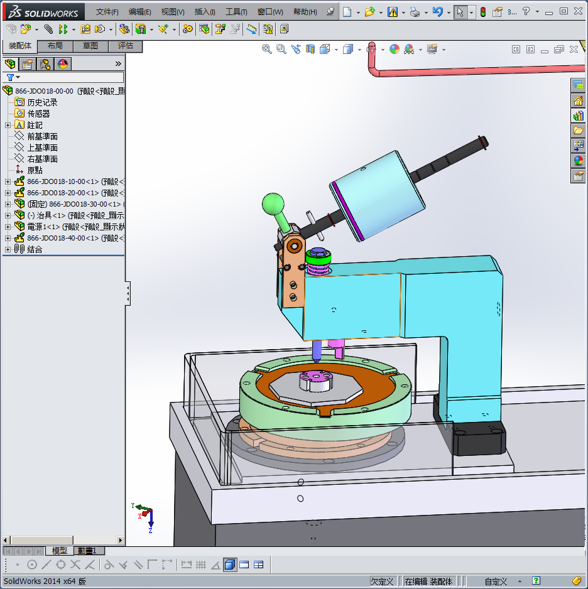Viewport: 588px width, 589px height.
Task: Toggle the grid snap icon in bottom toolbar
Action: (x=201, y=565)
